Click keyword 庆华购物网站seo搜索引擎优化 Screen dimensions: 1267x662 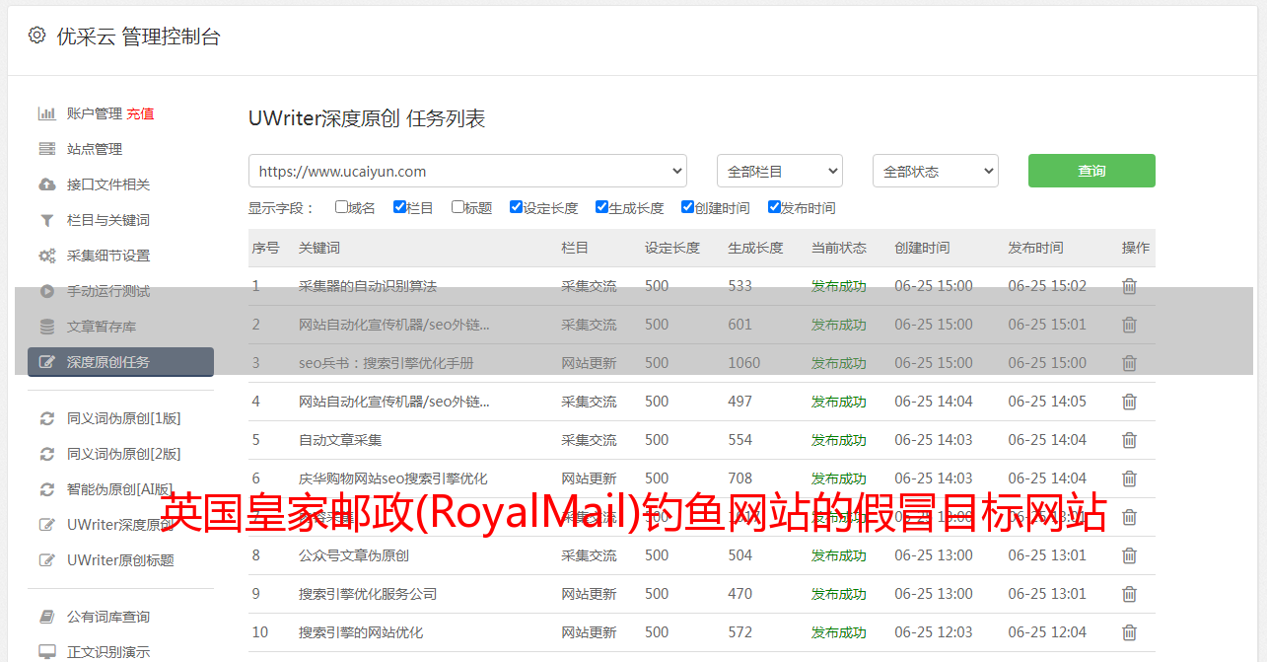tap(393, 478)
